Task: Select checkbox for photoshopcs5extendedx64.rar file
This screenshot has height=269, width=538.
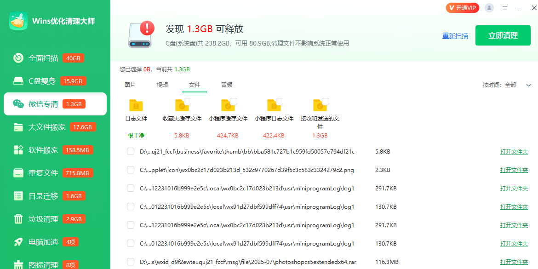Action: pos(131,262)
